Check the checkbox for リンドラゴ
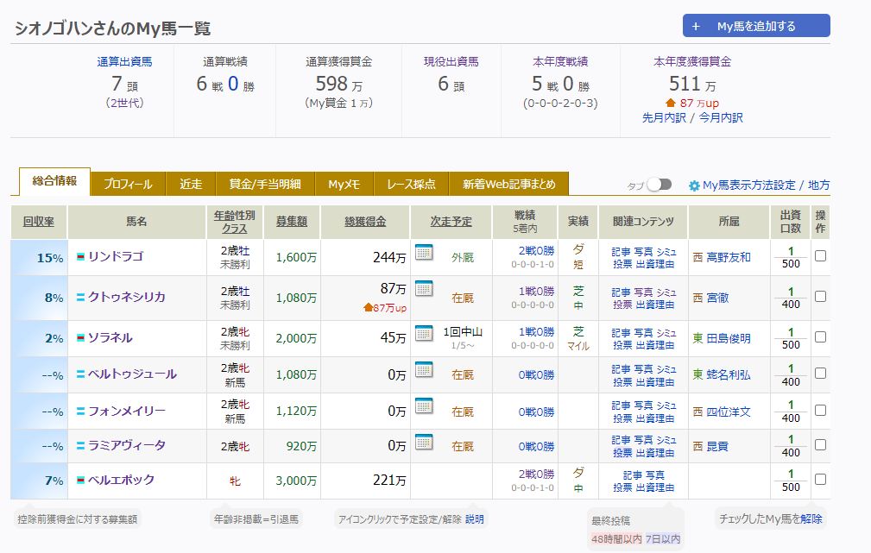Image resolution: width=871 pixels, height=553 pixels. click(x=820, y=256)
